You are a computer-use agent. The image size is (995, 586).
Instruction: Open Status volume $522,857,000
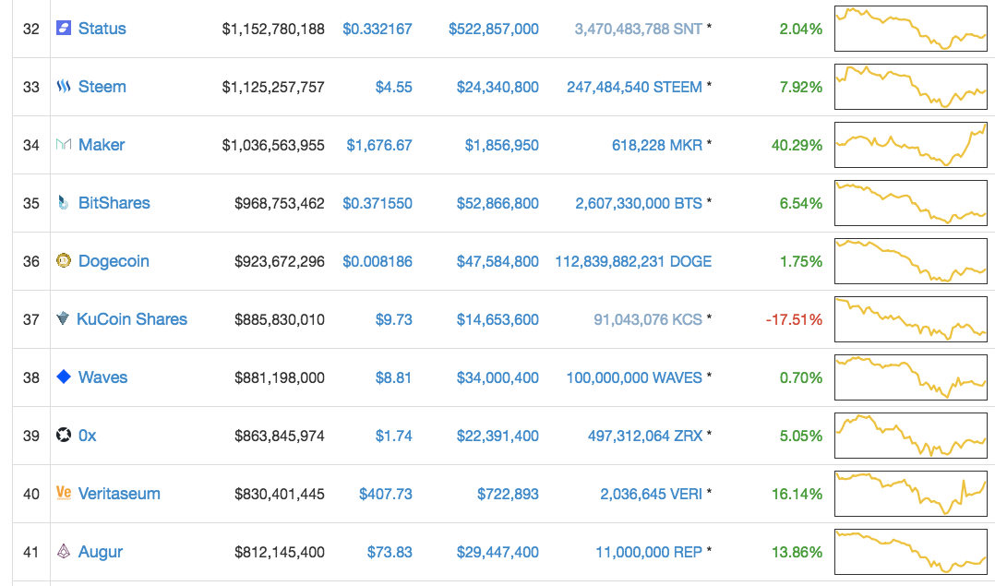(x=494, y=30)
